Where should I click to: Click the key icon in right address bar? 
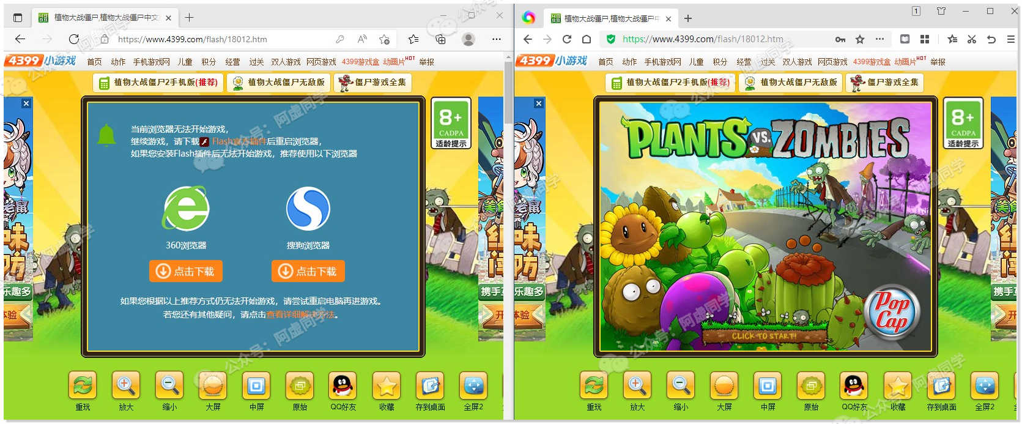point(840,39)
